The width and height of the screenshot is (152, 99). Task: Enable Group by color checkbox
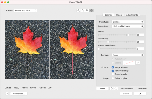pyautogui.click(x=113, y=74)
